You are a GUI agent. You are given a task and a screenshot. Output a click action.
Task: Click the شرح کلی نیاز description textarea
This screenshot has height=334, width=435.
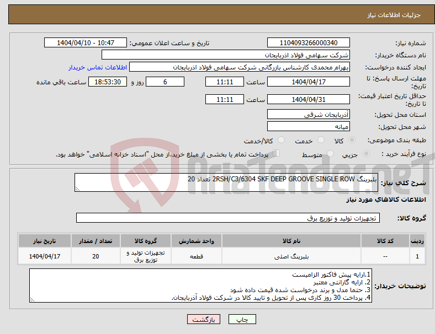pyautogui.click(x=226, y=182)
